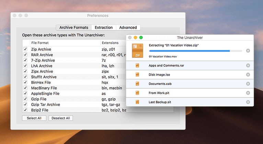Click archive icon beside Documents.cab
The width and height of the screenshot is (263, 144).
coord(137,84)
